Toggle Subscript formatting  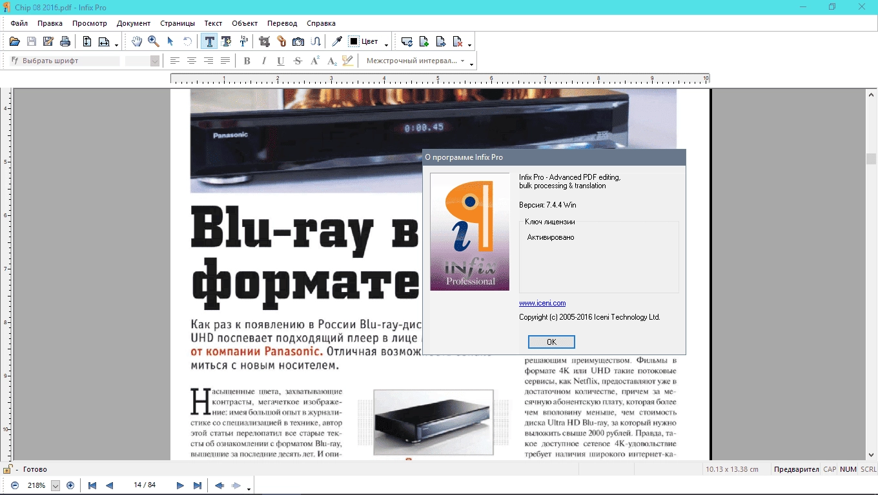point(332,61)
